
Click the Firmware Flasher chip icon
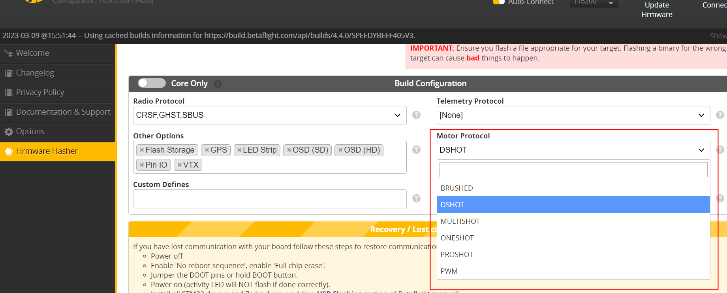(9, 151)
